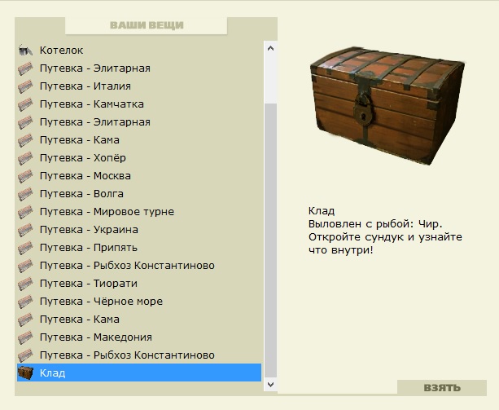
Task: Select the Путевка - Мировое турне entry
Action: (139, 212)
